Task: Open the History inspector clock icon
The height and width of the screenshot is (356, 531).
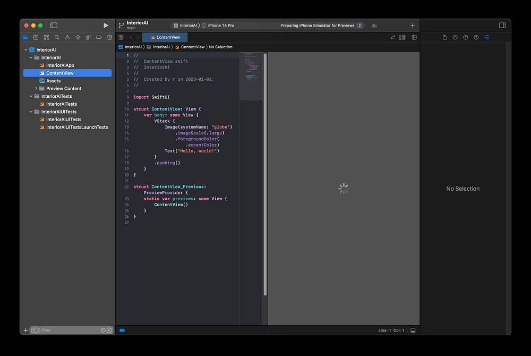Action: (x=455, y=38)
